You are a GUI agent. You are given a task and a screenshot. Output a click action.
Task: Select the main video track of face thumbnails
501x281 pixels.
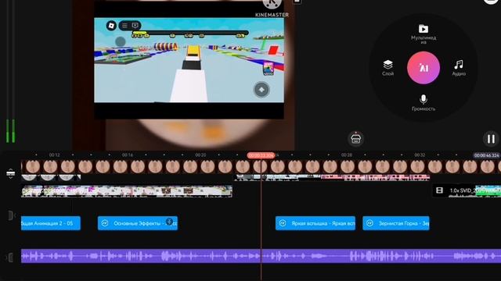[x=261, y=166]
